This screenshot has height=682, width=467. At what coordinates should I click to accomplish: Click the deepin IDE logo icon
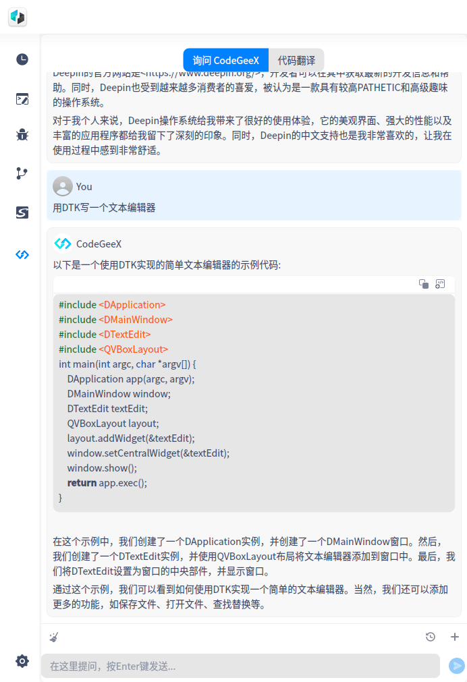click(x=18, y=18)
